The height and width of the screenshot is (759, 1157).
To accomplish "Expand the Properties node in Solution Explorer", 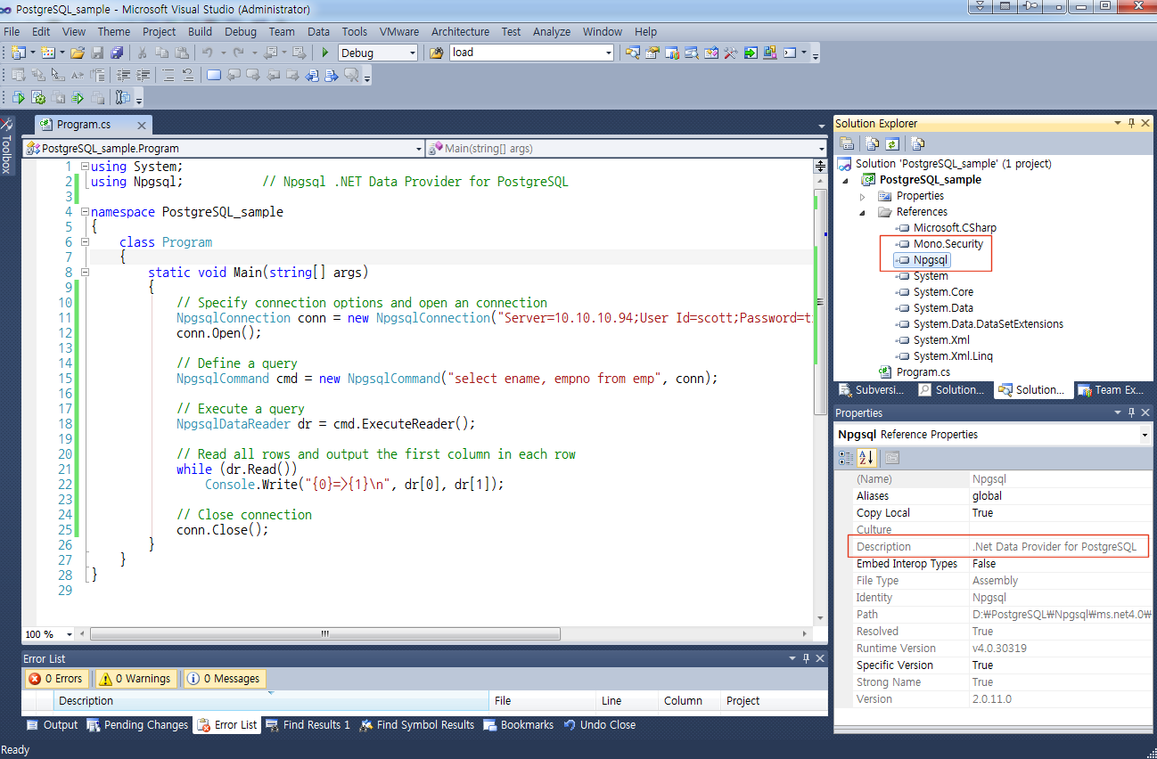I will coord(863,196).
